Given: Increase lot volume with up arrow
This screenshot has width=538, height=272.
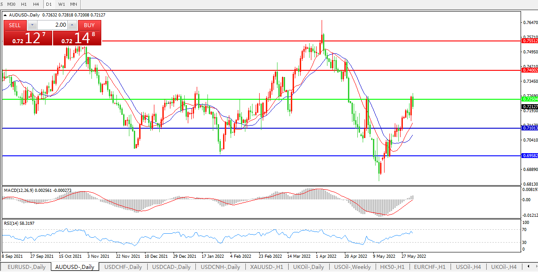Looking at the screenshot, I should click(x=72, y=25).
